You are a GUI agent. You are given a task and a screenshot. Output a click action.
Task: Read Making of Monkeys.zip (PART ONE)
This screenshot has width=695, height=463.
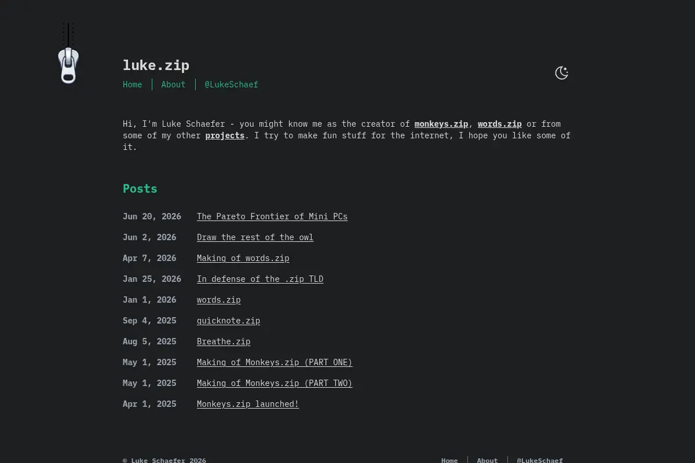[x=275, y=362]
